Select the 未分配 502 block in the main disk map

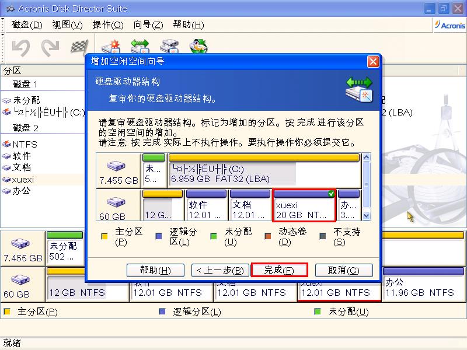(x=65, y=248)
